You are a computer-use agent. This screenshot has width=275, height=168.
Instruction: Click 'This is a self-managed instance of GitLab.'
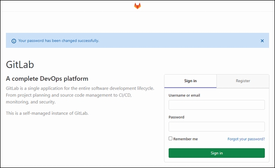47,113
